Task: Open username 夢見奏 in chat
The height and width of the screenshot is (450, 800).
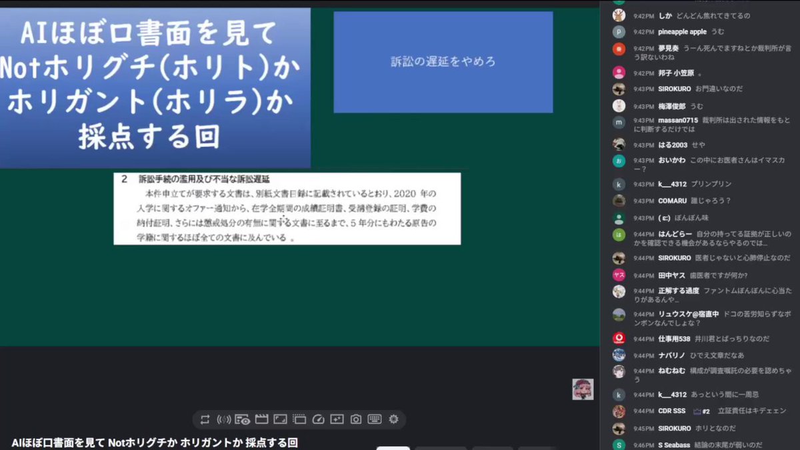Action: pos(669,49)
